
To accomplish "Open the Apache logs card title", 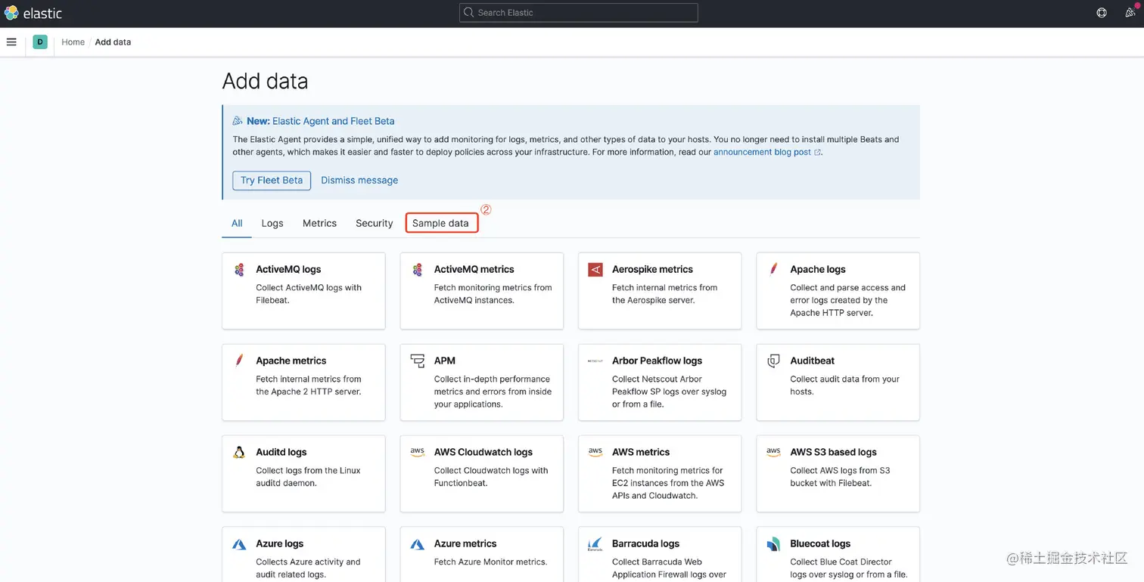I will pos(818,269).
